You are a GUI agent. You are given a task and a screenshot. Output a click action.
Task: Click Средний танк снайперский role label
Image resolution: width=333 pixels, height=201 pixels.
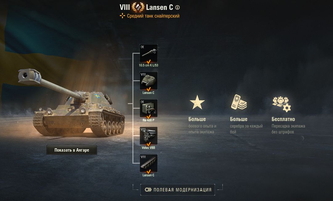tap(153, 16)
